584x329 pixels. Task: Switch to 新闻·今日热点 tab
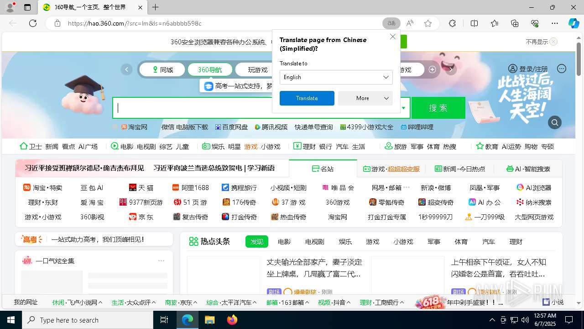(x=460, y=169)
